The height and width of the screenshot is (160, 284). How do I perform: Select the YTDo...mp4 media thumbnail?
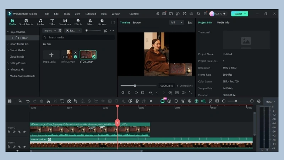[x=88, y=55]
